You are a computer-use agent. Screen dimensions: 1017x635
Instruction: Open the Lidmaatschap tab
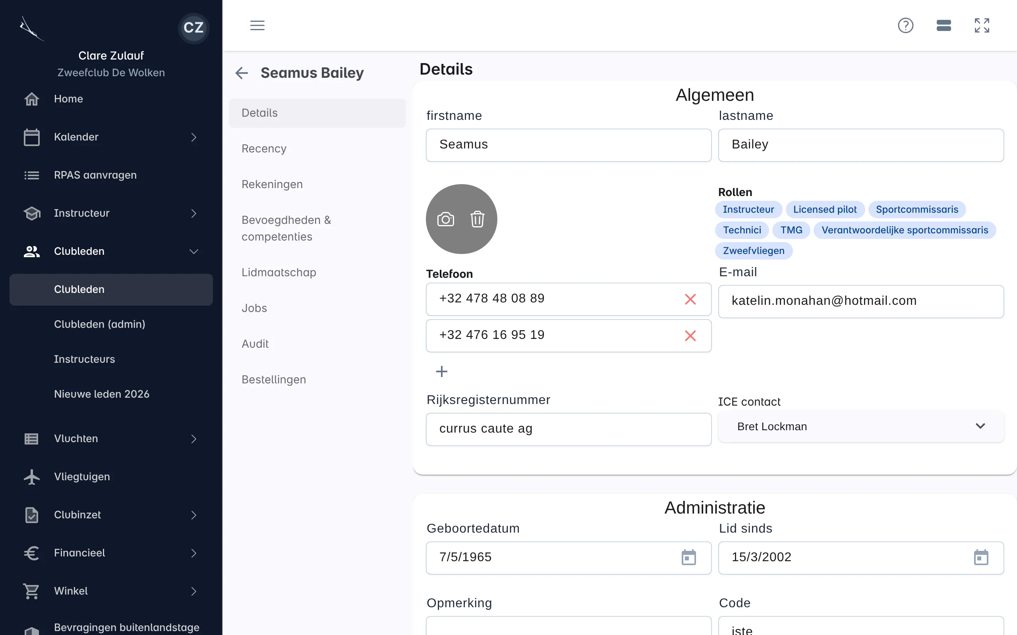pos(317,273)
